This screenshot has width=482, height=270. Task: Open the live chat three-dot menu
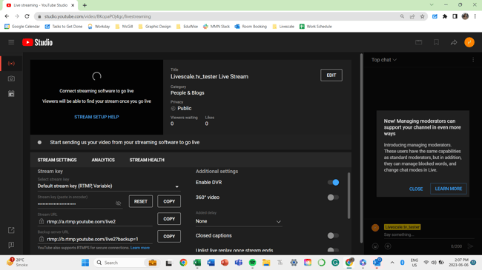pos(473,60)
